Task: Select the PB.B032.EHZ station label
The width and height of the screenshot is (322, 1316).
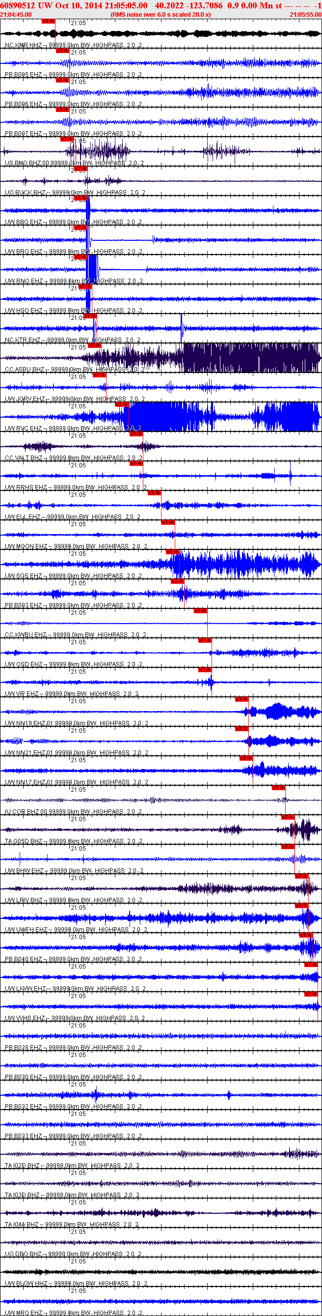Action: point(74,1108)
